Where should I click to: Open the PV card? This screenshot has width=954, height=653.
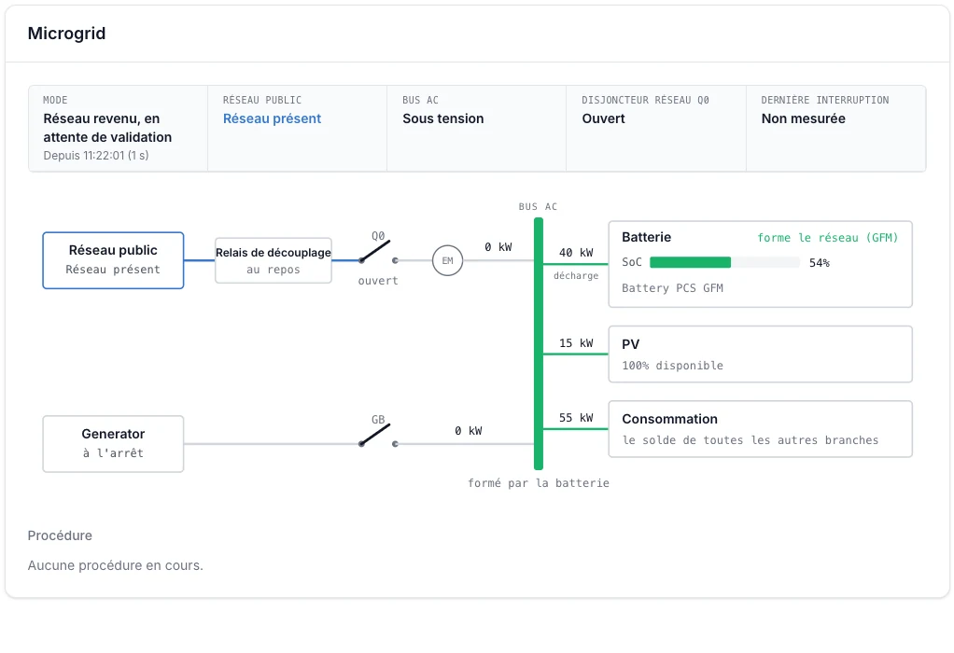click(x=761, y=354)
